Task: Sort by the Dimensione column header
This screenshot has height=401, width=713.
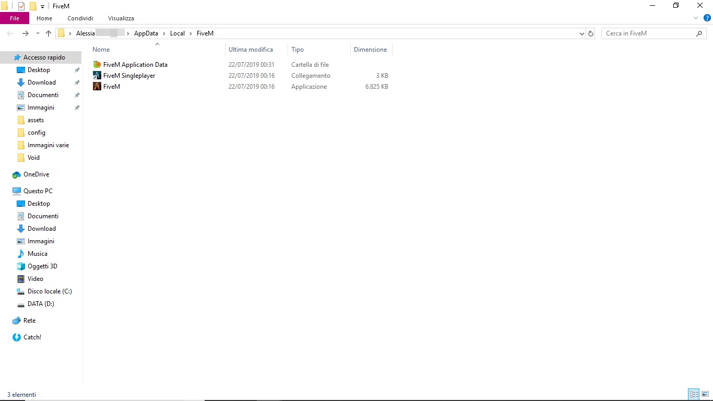Action: tap(371, 50)
